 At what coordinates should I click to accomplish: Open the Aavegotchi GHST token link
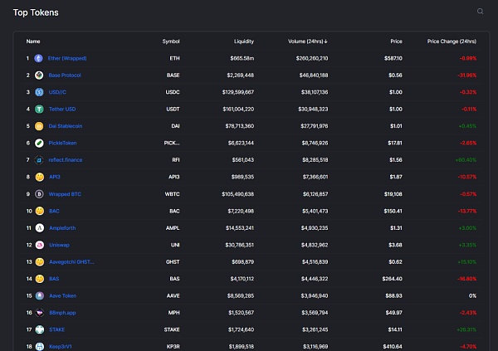(71, 261)
